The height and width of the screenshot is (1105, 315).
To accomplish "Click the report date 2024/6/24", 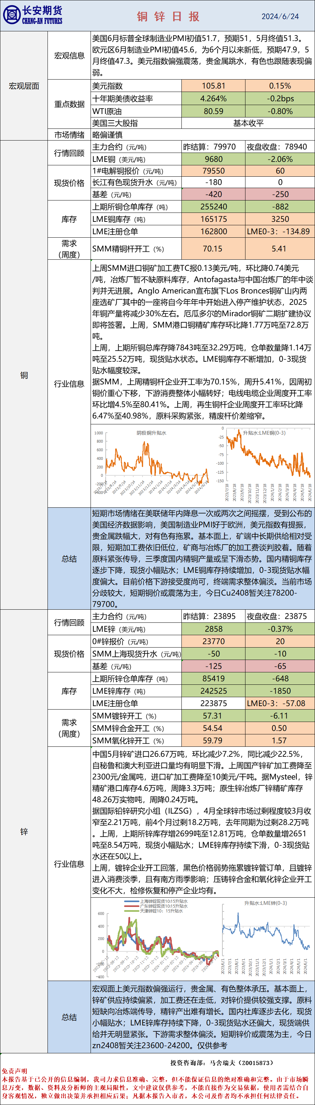I will point(280,16).
